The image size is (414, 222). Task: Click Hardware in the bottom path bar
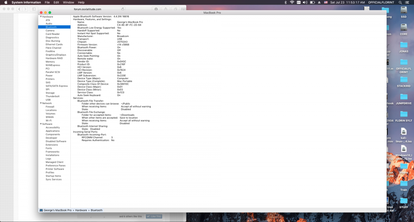[81, 210]
